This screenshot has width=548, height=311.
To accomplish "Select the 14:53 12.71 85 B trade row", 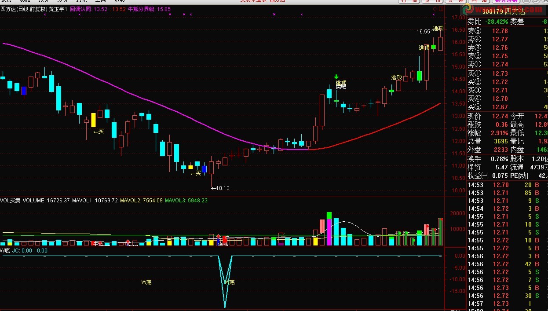I will 508,193.
